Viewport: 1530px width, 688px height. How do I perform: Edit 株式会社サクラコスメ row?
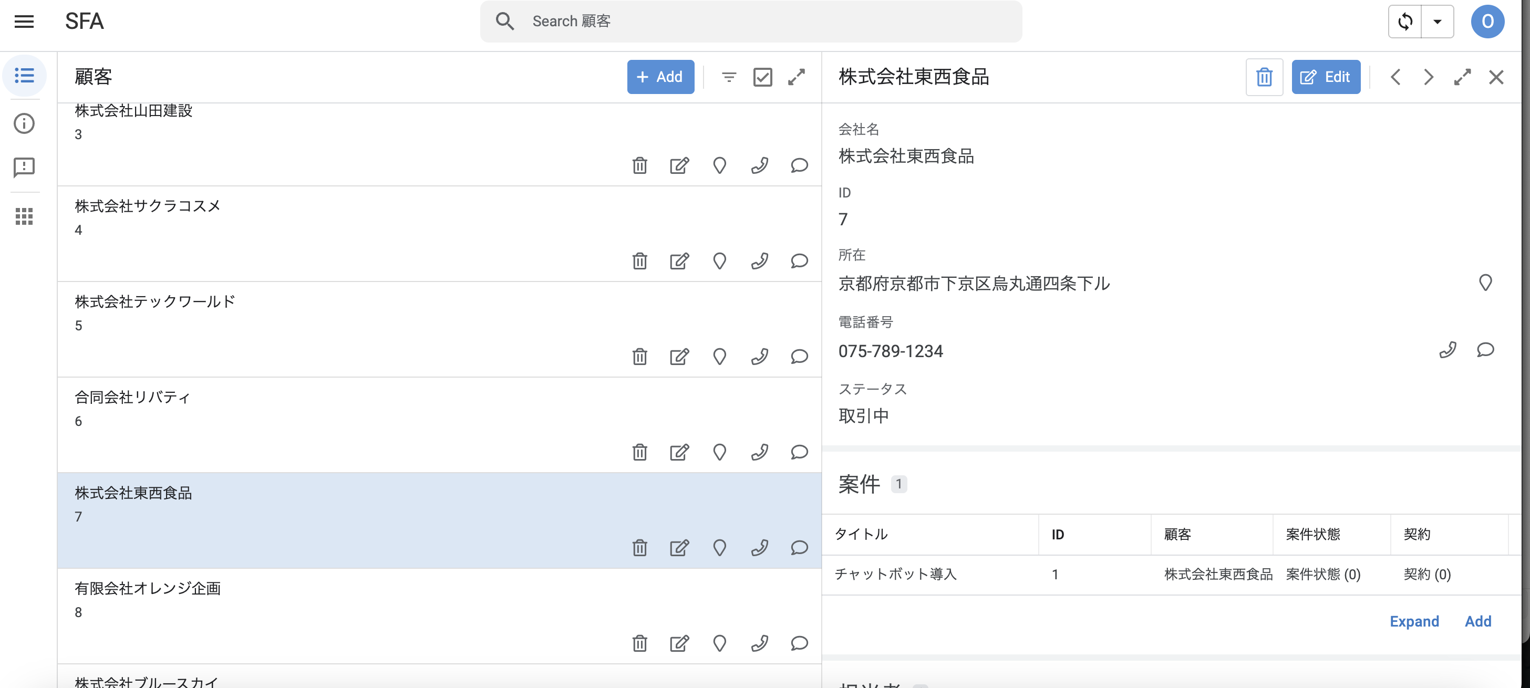click(x=679, y=261)
